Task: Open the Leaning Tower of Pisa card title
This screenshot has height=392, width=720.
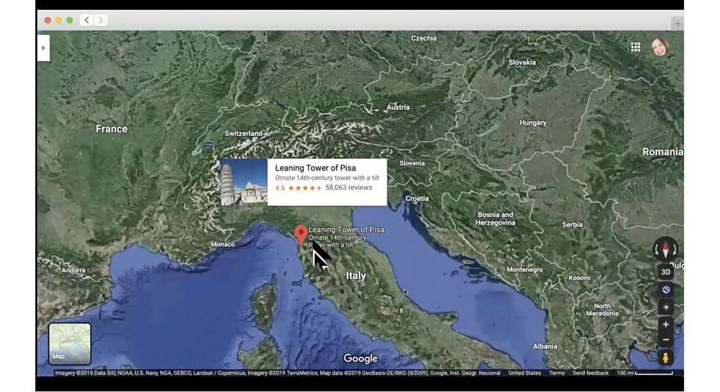Action: [x=315, y=168]
